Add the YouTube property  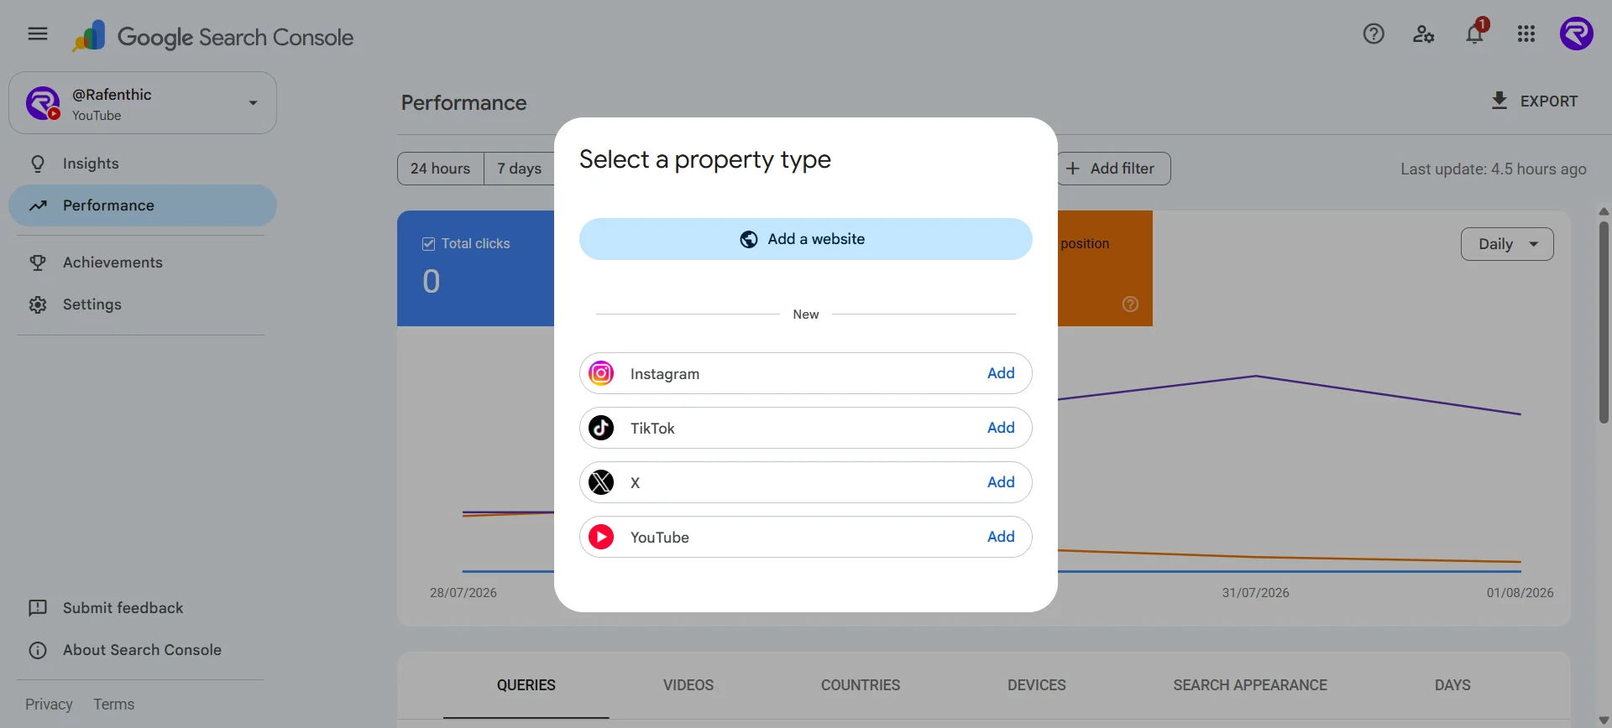pos(1001,537)
